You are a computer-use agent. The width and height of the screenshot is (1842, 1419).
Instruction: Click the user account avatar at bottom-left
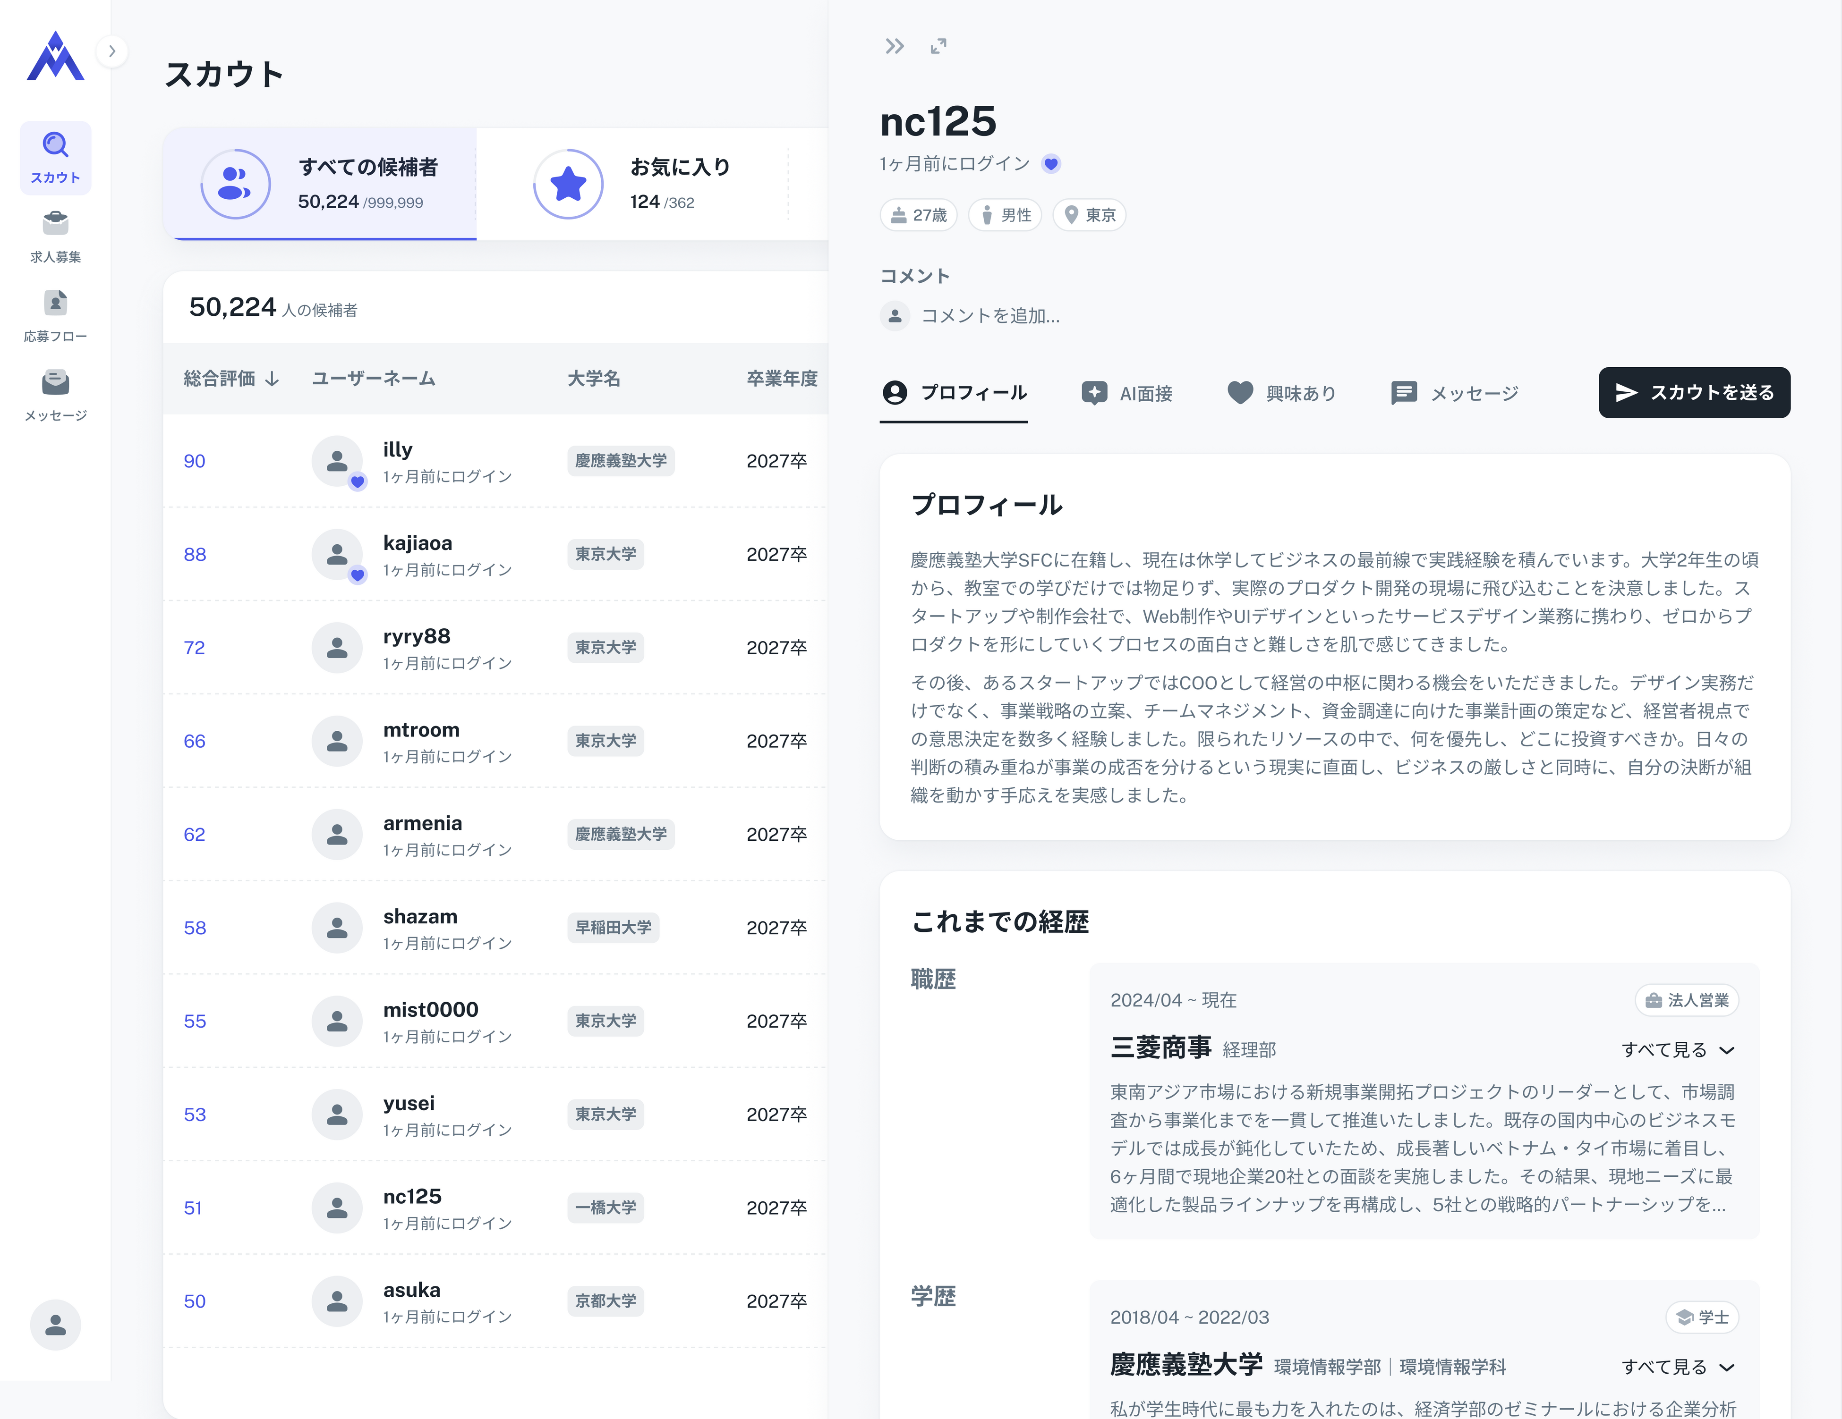coord(56,1325)
